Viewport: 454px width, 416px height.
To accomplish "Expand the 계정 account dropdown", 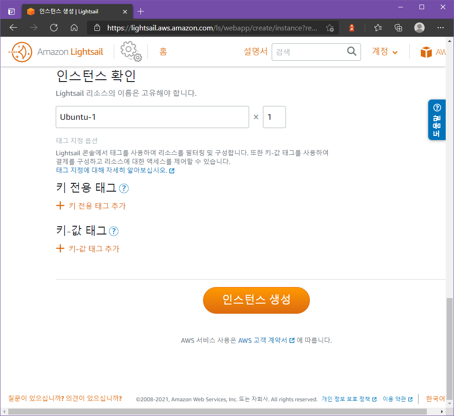I will point(384,52).
